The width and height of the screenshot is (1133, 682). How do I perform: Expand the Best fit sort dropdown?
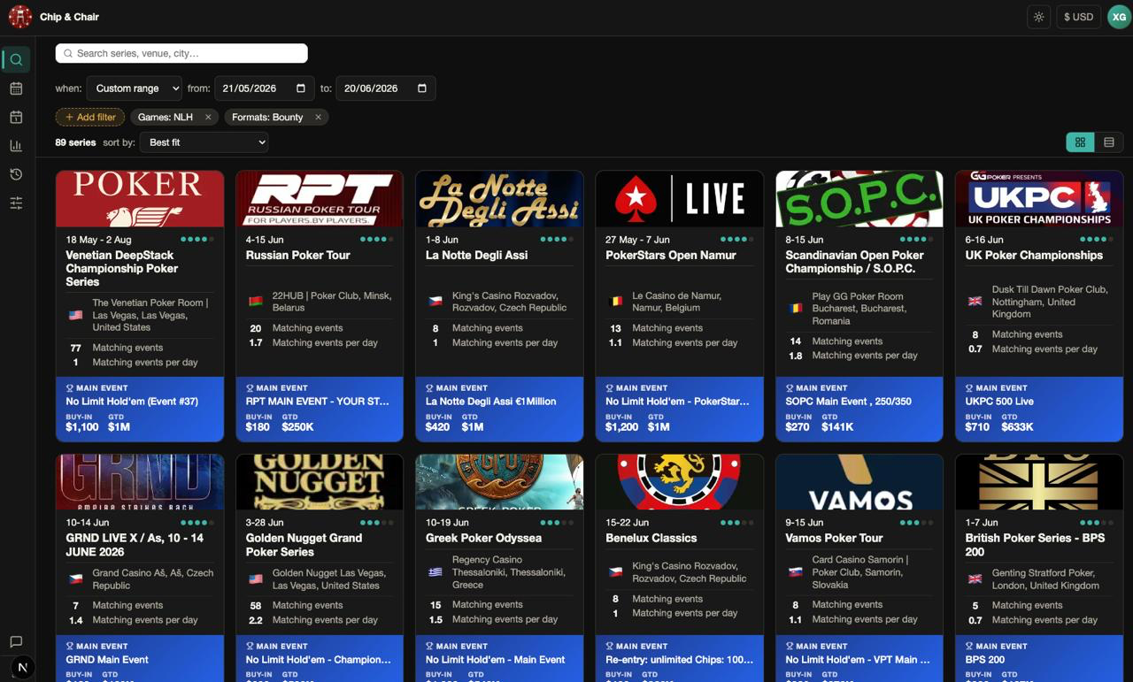click(x=204, y=142)
